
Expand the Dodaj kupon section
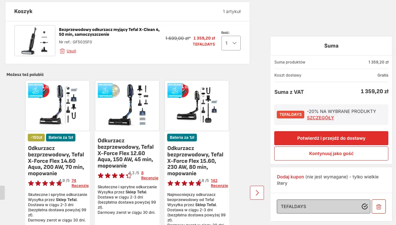point(291,177)
